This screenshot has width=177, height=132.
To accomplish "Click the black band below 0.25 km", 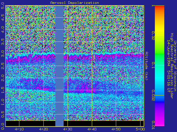I will tap(75, 123).
